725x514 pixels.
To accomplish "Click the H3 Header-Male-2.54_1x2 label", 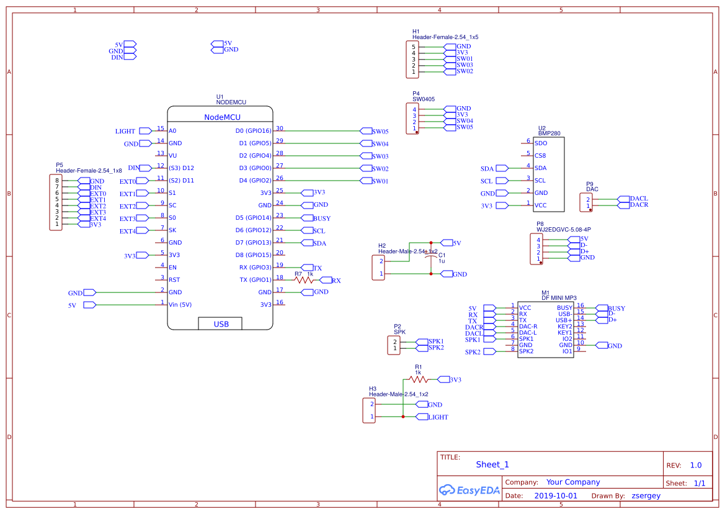I will [398, 392].
